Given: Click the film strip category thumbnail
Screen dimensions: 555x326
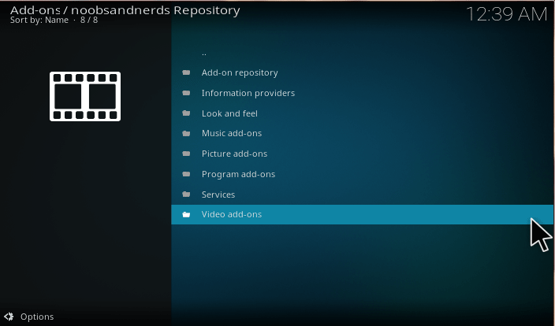Looking at the screenshot, I should click(x=85, y=97).
